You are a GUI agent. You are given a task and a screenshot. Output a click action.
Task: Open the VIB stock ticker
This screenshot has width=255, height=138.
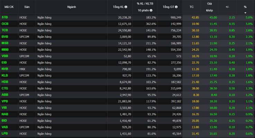tap(4, 108)
